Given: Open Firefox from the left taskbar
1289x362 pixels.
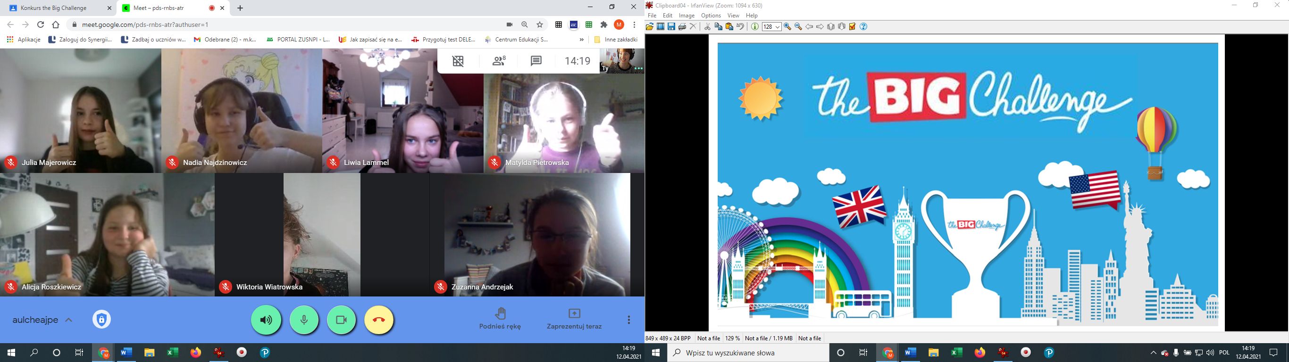Looking at the screenshot, I should pos(196,353).
